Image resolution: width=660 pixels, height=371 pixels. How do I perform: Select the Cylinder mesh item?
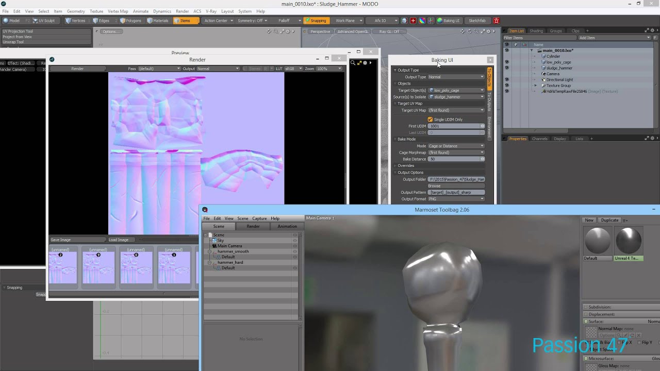coord(553,56)
